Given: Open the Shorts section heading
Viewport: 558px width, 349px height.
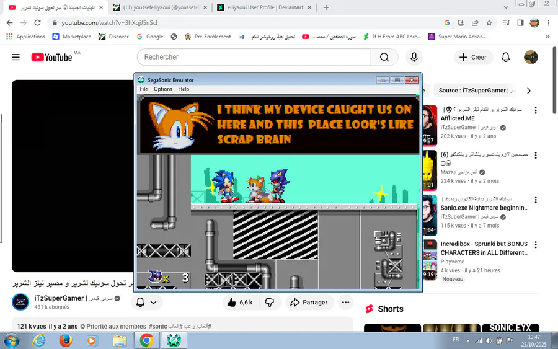Looking at the screenshot, I should point(391,309).
